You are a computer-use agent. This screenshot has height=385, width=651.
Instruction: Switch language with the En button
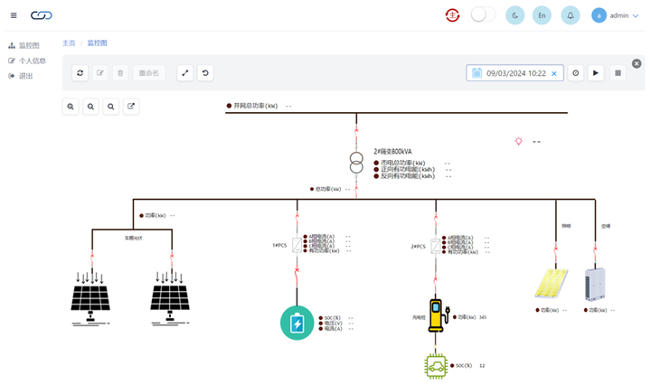click(x=542, y=15)
